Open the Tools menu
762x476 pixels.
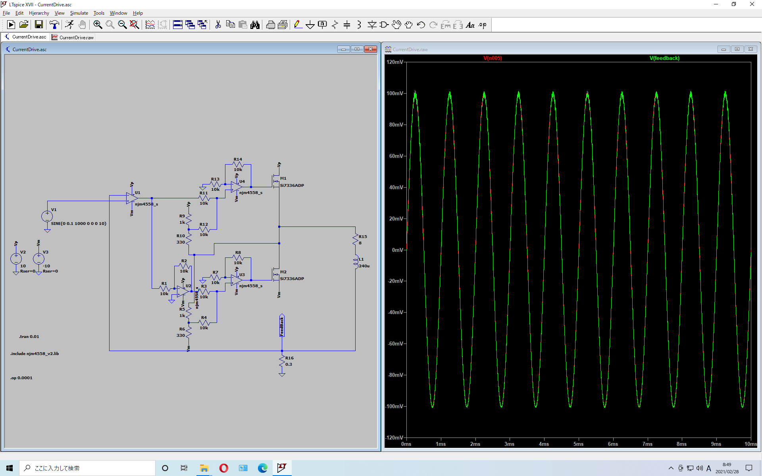(x=99, y=13)
